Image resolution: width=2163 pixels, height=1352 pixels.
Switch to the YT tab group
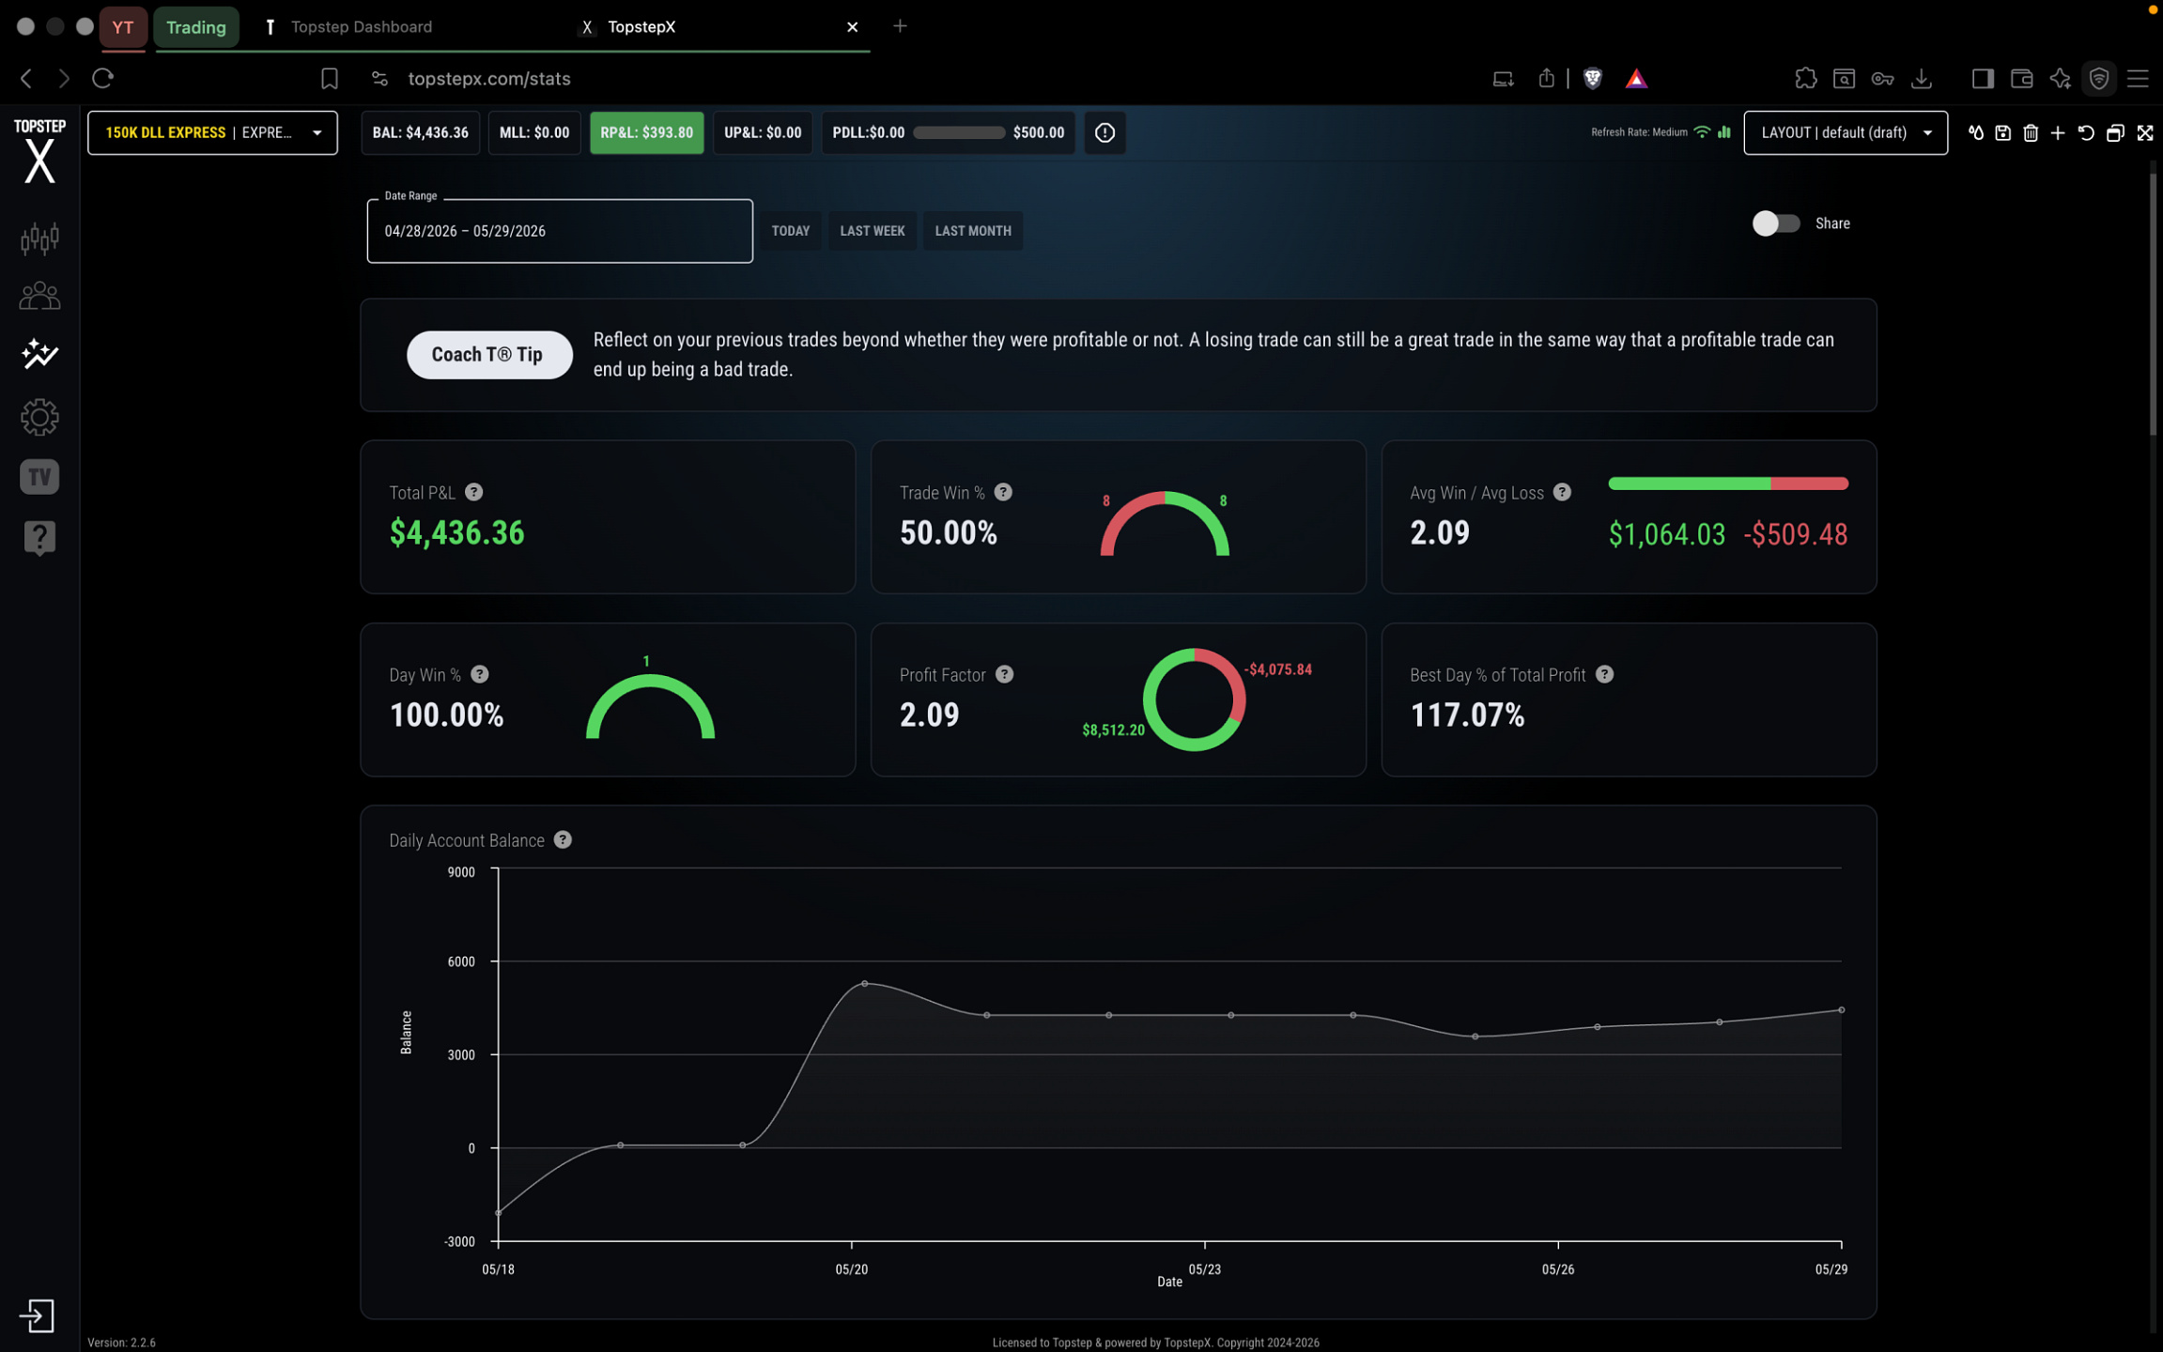point(123,26)
